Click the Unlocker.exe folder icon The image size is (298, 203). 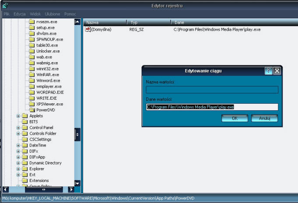point(32,51)
